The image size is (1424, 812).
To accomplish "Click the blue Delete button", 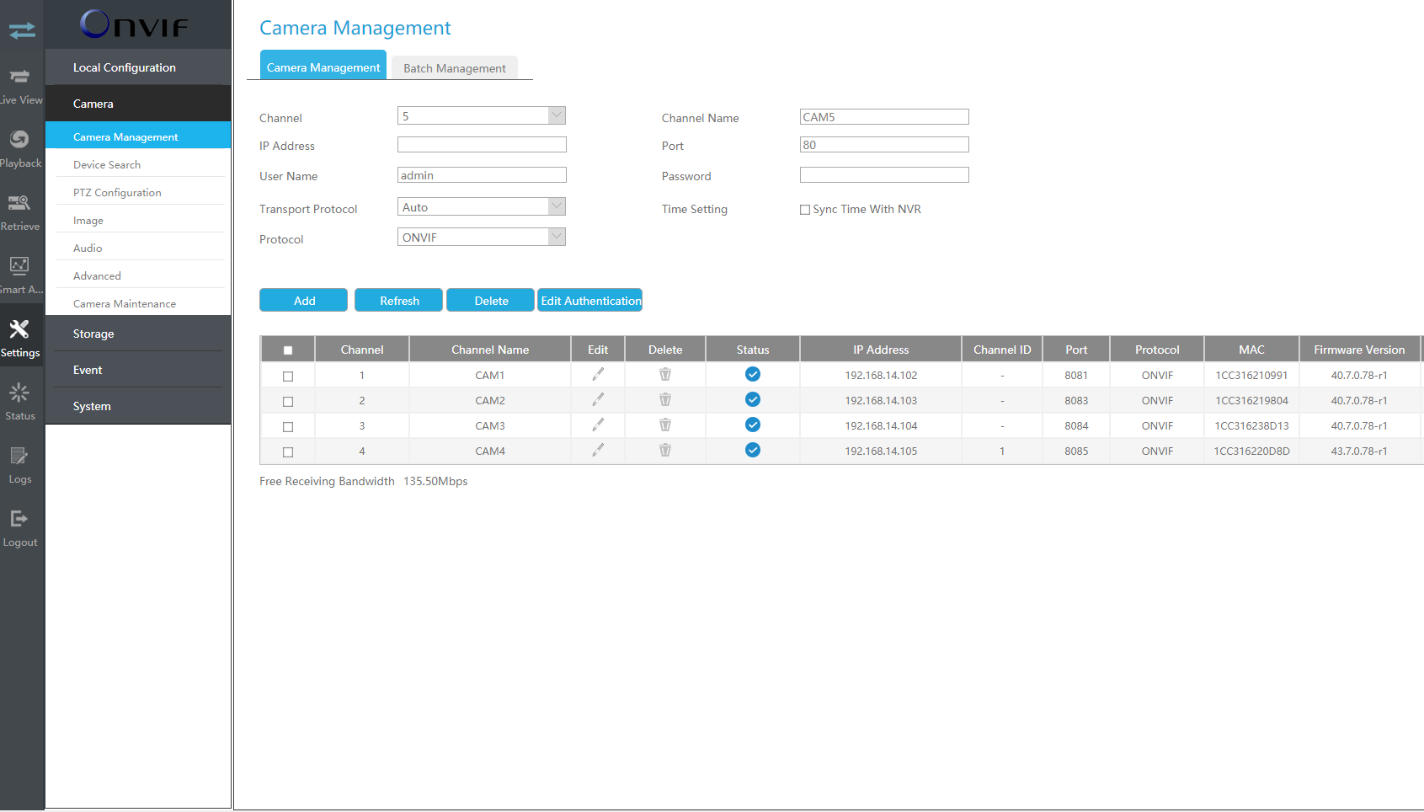I will click(x=490, y=300).
